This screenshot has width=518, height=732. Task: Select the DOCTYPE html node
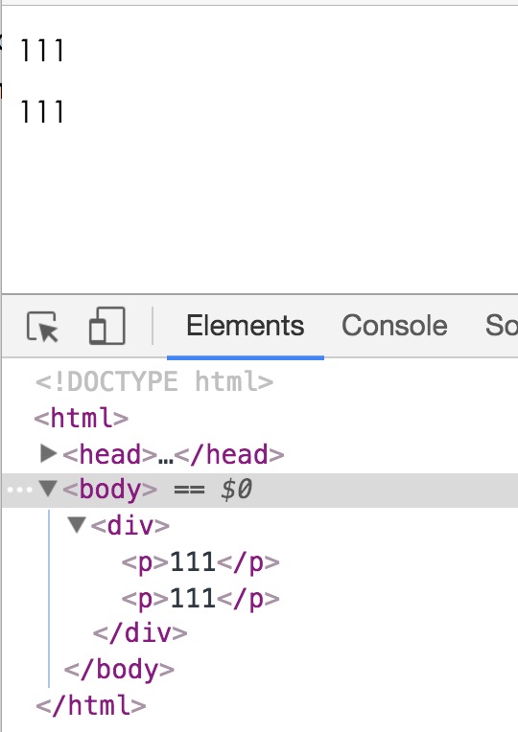point(154,381)
